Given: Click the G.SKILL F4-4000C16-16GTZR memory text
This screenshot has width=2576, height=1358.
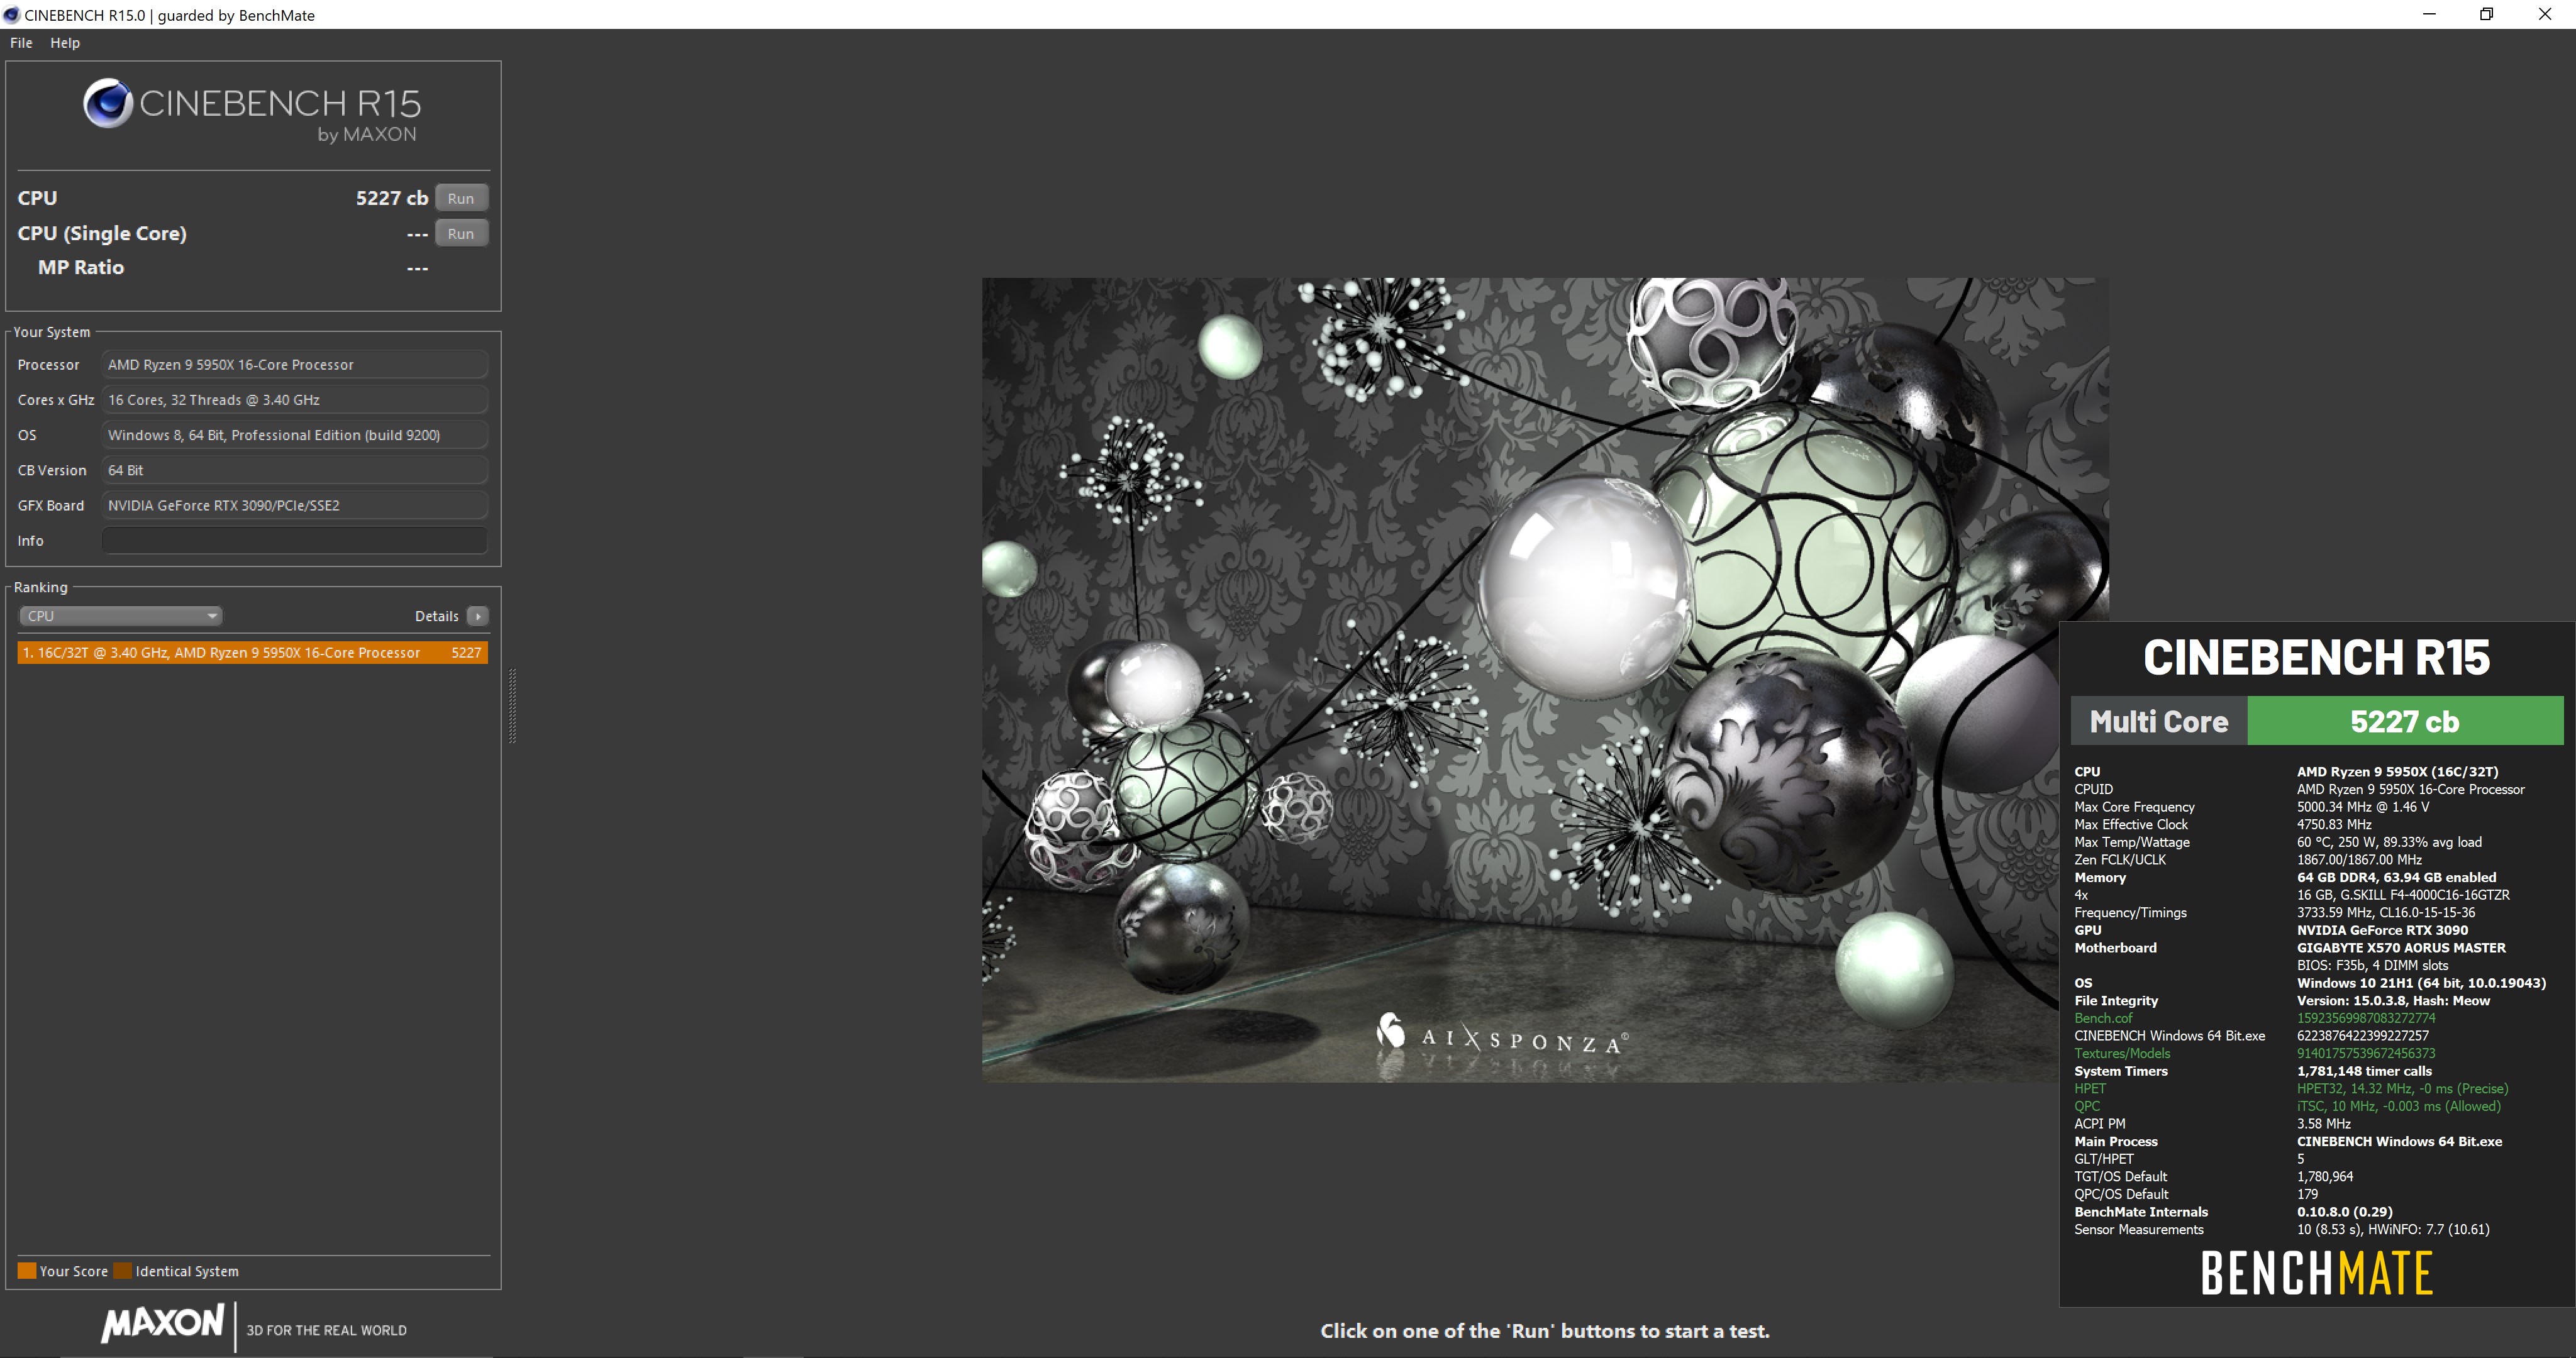Looking at the screenshot, I should (x=2403, y=894).
